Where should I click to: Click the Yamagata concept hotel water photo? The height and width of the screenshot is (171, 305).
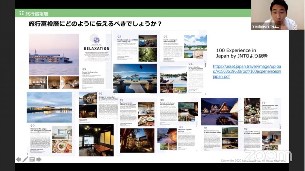[x=49, y=107]
